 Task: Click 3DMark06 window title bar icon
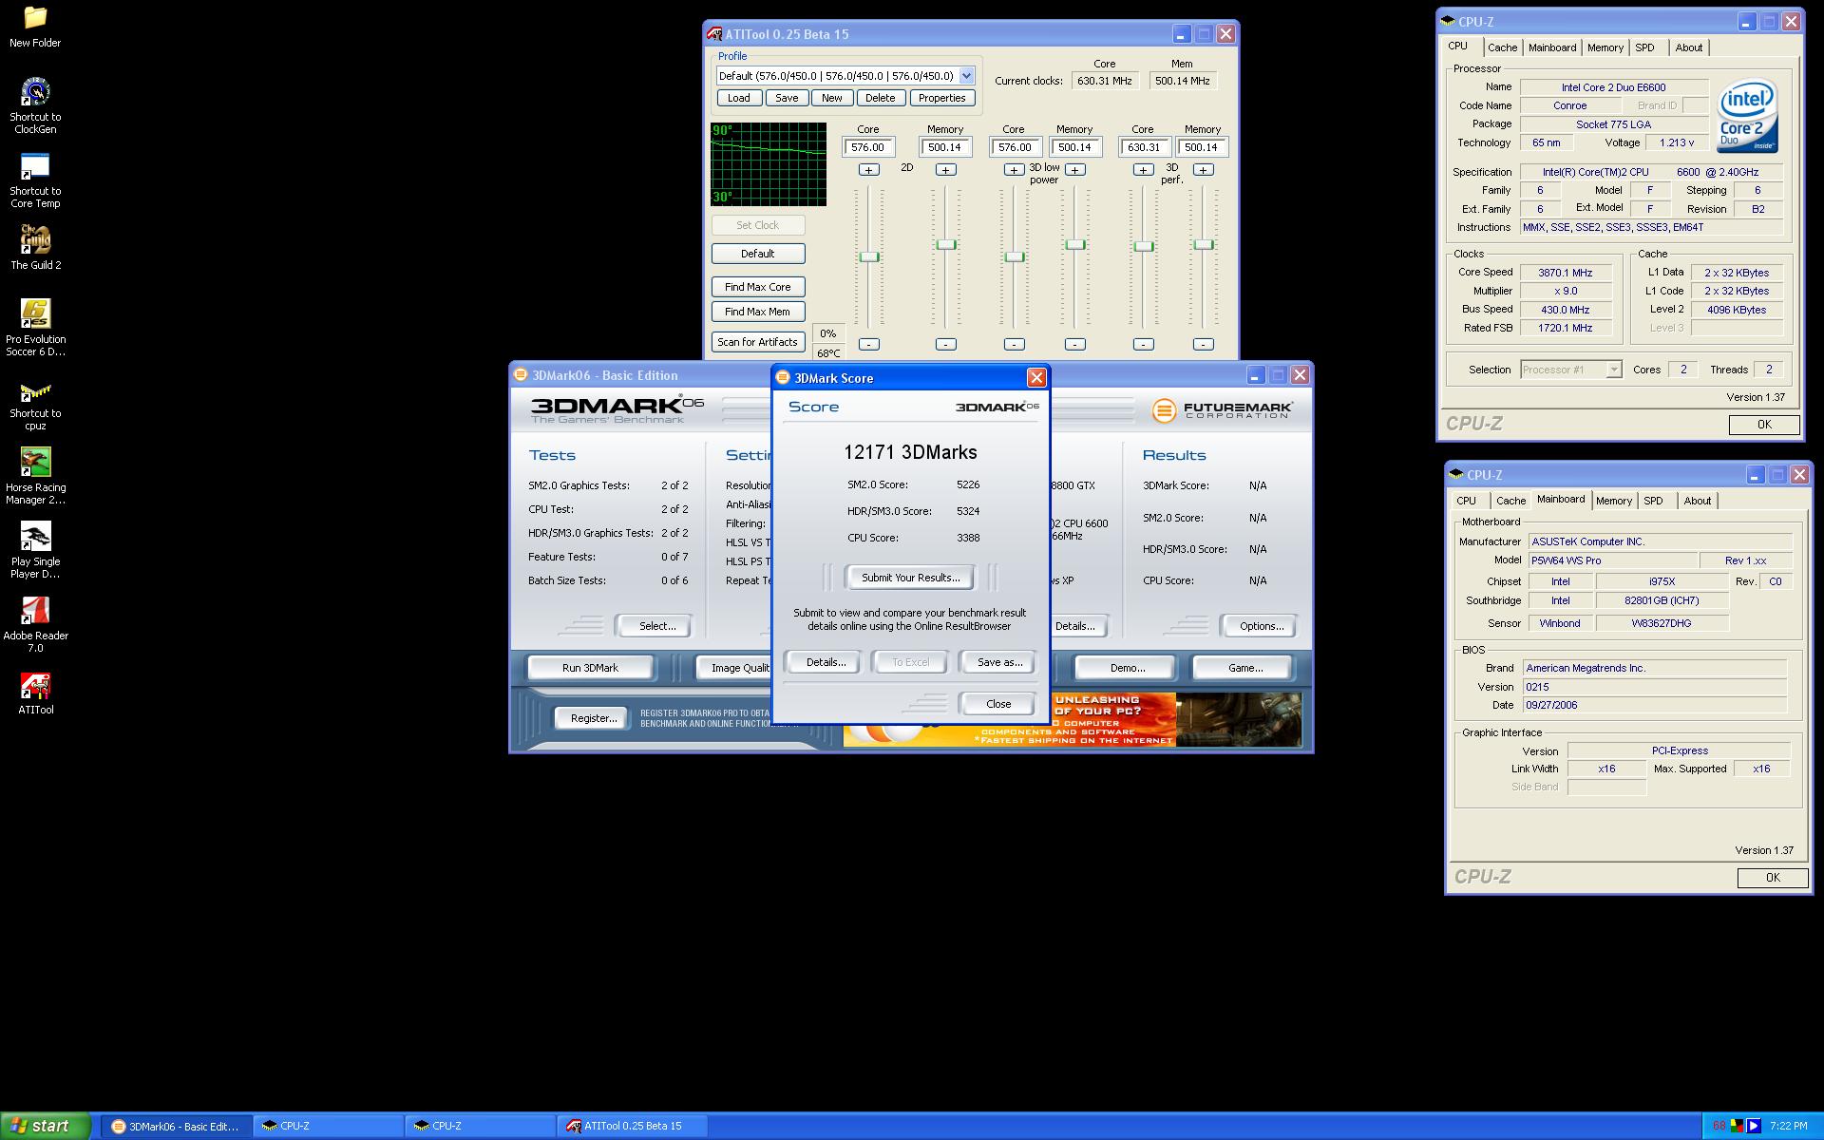pos(521,375)
